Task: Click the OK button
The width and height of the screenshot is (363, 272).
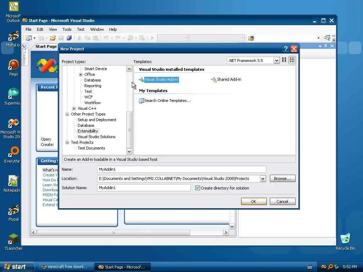Action: [x=254, y=202]
